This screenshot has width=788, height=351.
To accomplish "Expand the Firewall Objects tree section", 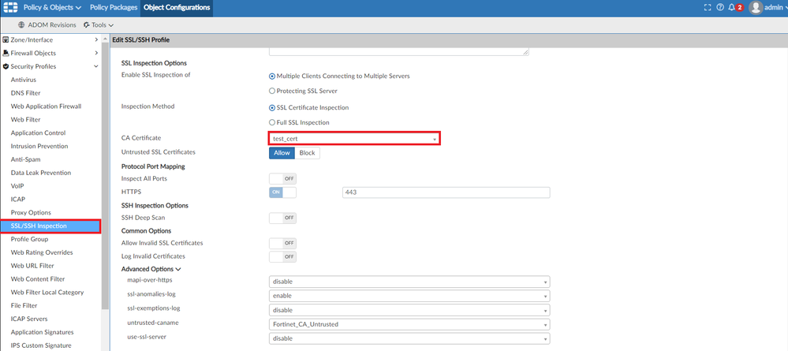I will (96, 53).
